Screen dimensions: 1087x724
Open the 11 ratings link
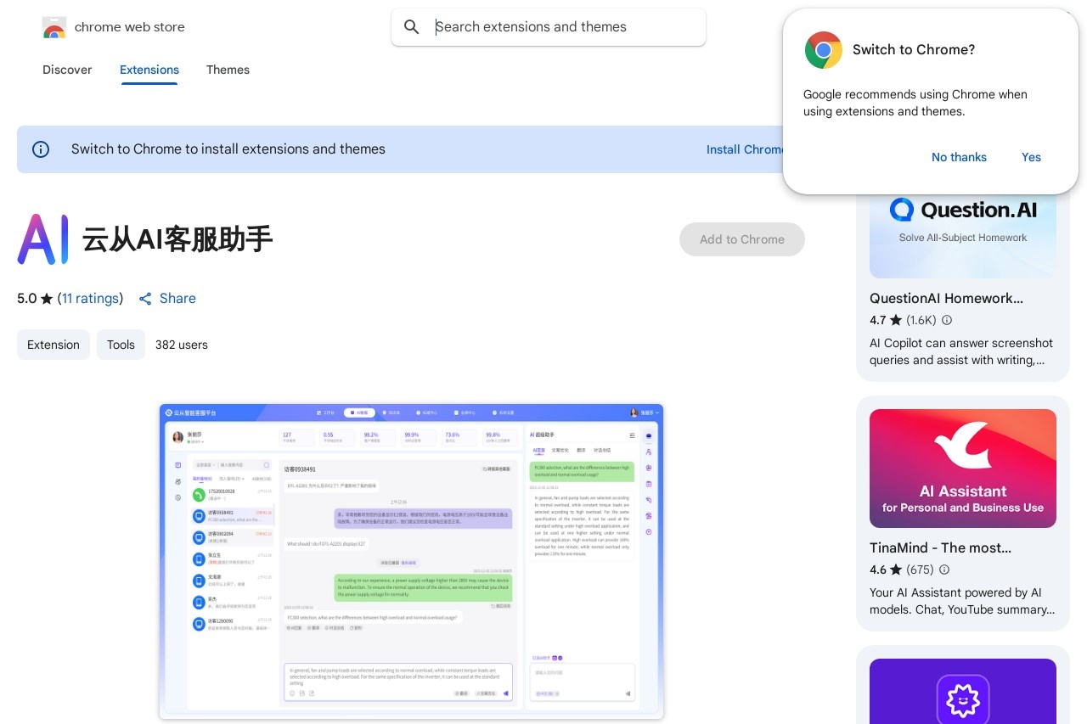tap(90, 298)
